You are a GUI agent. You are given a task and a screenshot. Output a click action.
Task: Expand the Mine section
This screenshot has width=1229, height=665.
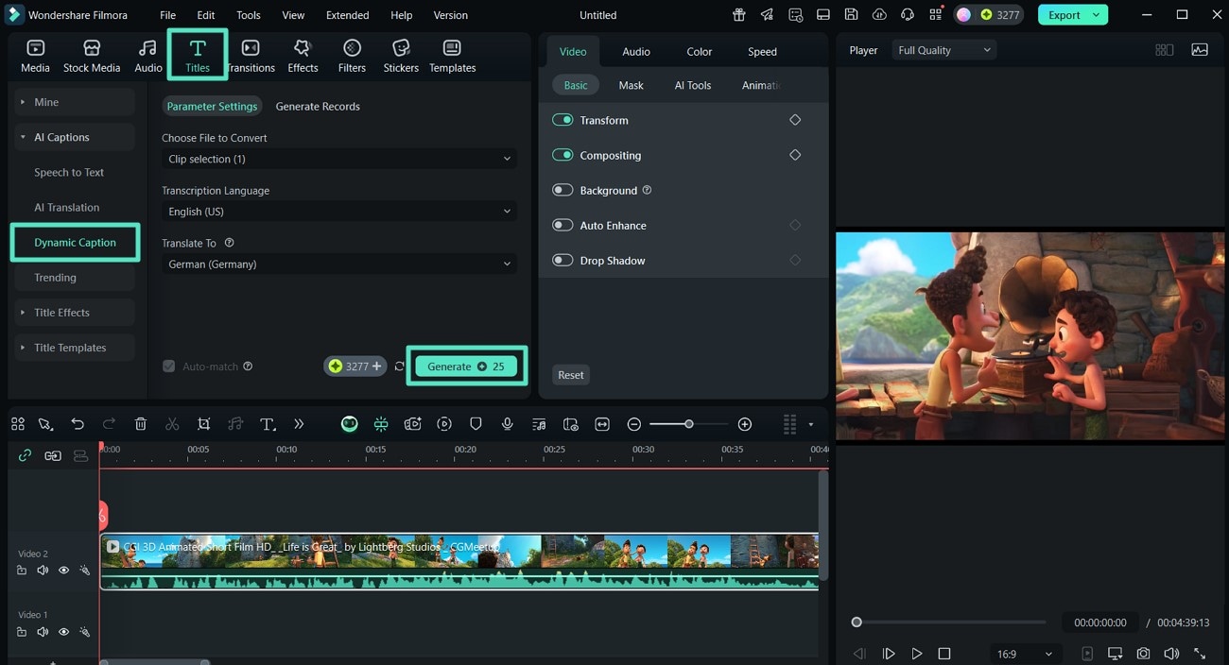[x=74, y=102]
